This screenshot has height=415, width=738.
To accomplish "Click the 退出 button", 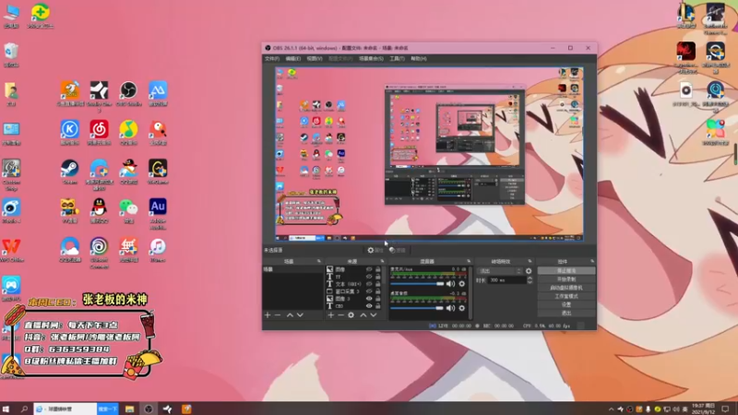I will coord(566,314).
